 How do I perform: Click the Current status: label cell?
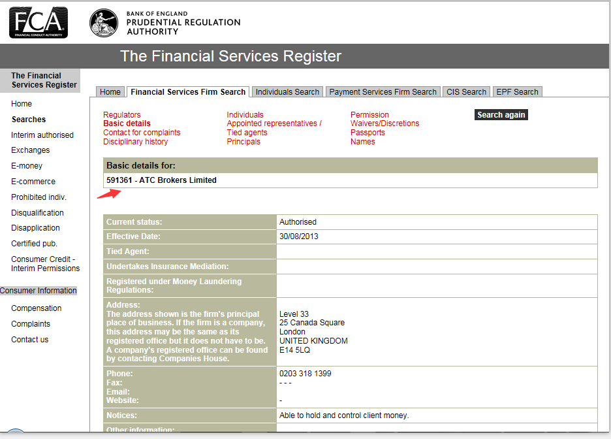[190, 222]
